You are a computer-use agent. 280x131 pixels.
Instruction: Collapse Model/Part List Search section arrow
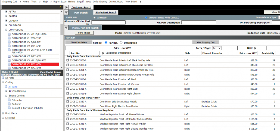(x=66, y=28)
